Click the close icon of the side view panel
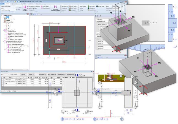 coord(126,55)
